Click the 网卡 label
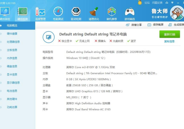This screenshot has width=184, height=129. coord(45,109)
